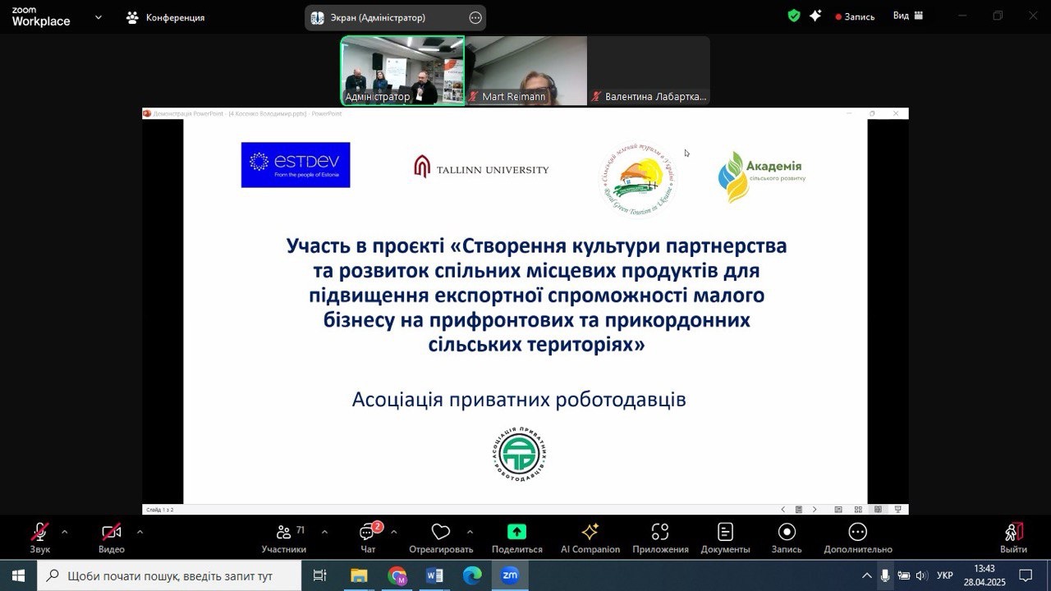
Task: Select the Mart Reimann video thumbnail
Action: [525, 70]
